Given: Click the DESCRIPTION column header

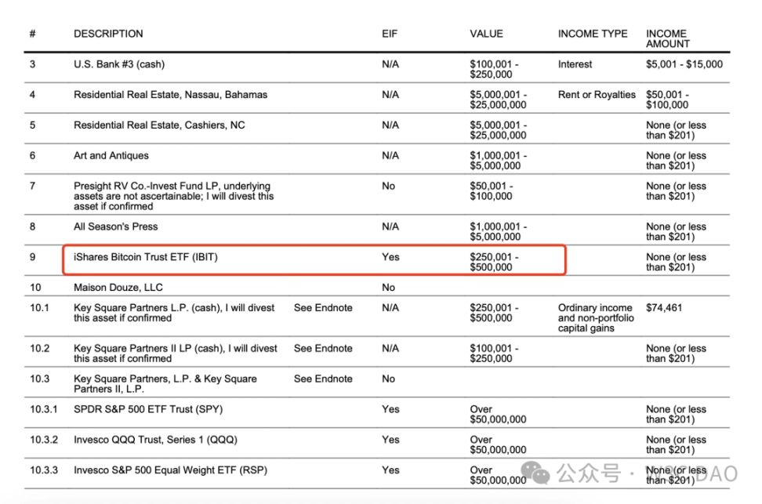Looking at the screenshot, I should (x=108, y=34).
